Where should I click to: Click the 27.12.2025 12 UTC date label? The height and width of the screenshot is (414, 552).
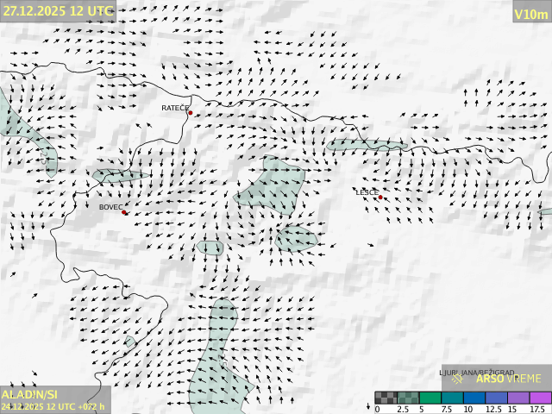(x=57, y=10)
